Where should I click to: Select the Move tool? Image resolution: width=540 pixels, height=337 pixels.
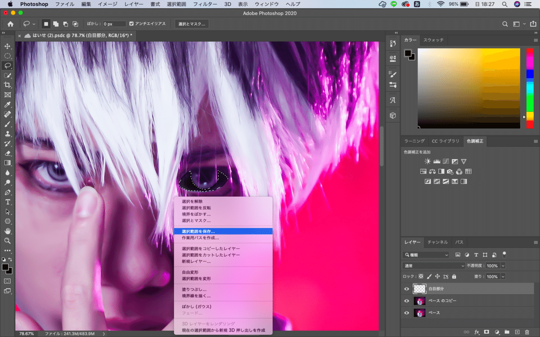click(x=8, y=46)
